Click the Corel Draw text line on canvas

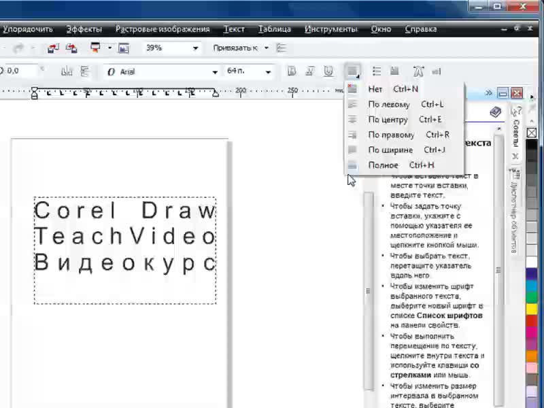point(125,210)
